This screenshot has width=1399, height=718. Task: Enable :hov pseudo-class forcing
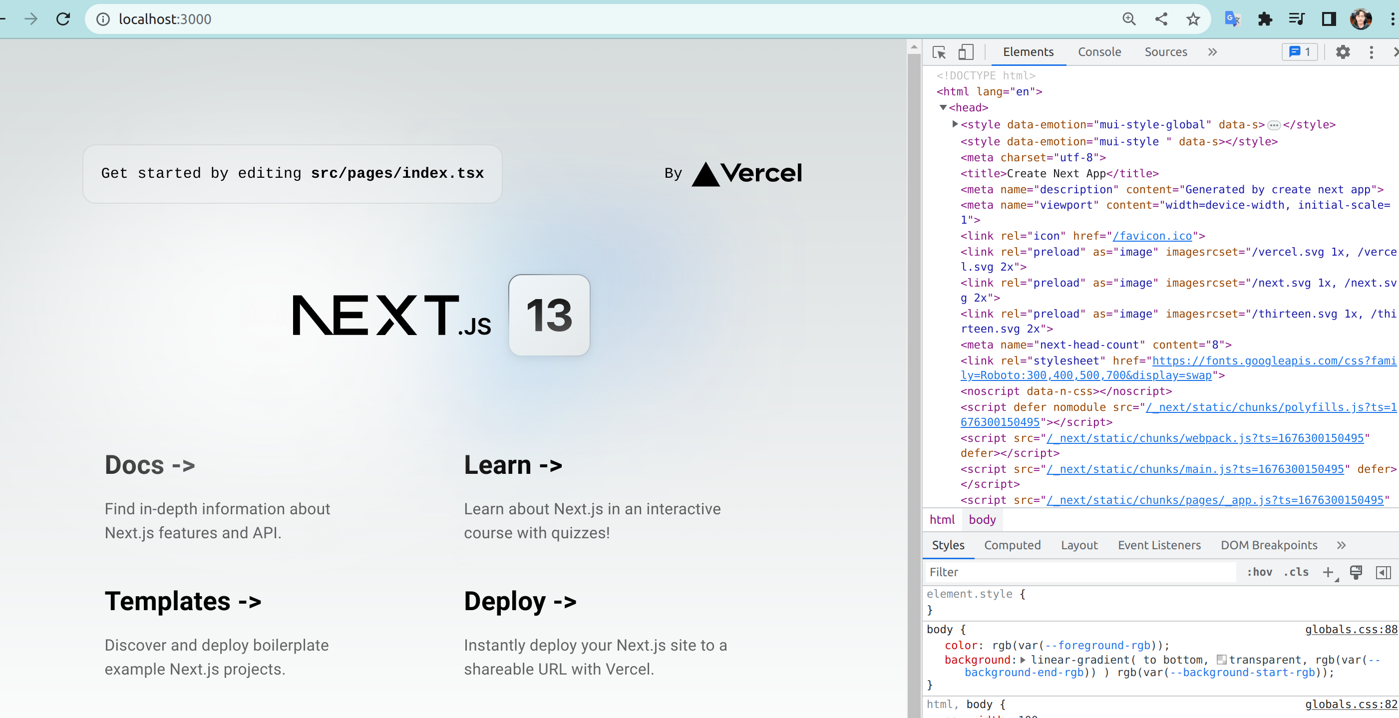coord(1259,572)
